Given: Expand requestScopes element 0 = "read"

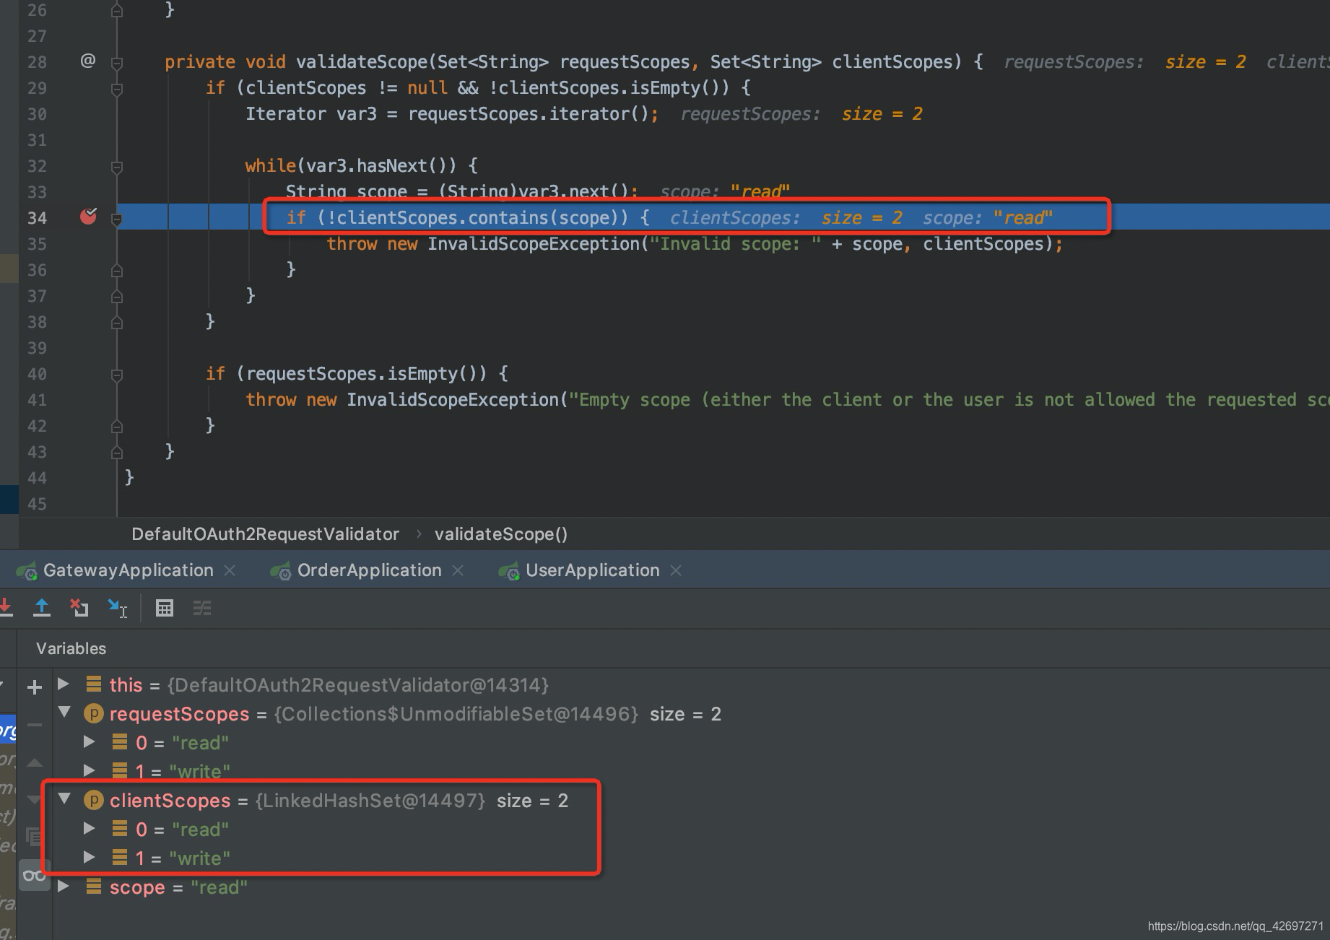Looking at the screenshot, I should 90,741.
